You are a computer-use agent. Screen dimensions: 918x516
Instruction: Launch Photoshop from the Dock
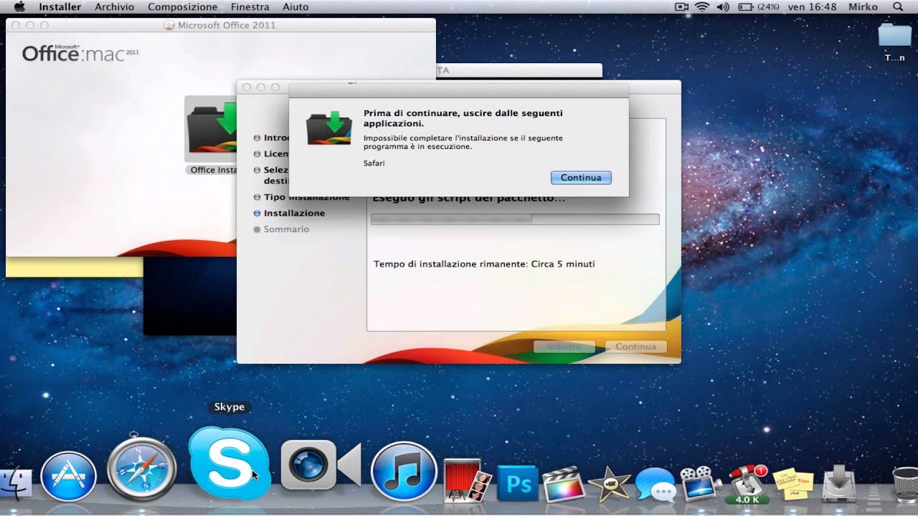coord(517,484)
